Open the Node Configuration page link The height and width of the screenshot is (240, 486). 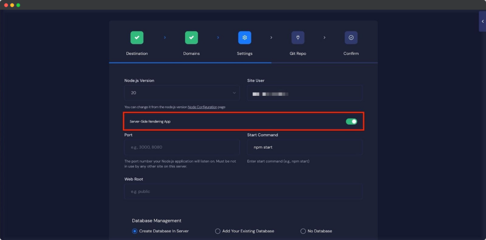click(x=202, y=107)
